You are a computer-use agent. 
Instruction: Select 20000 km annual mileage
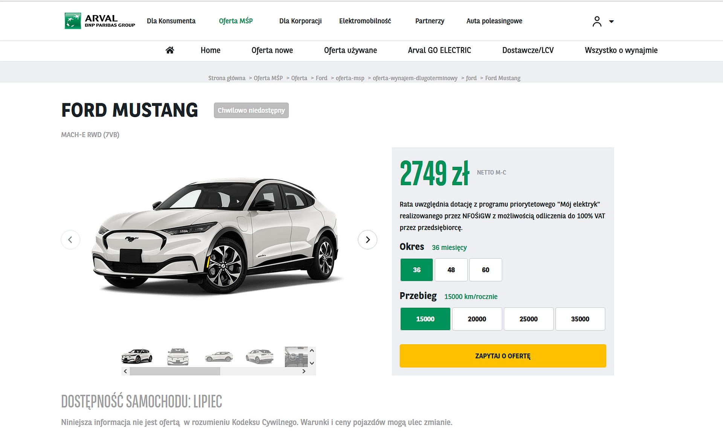[x=477, y=319]
